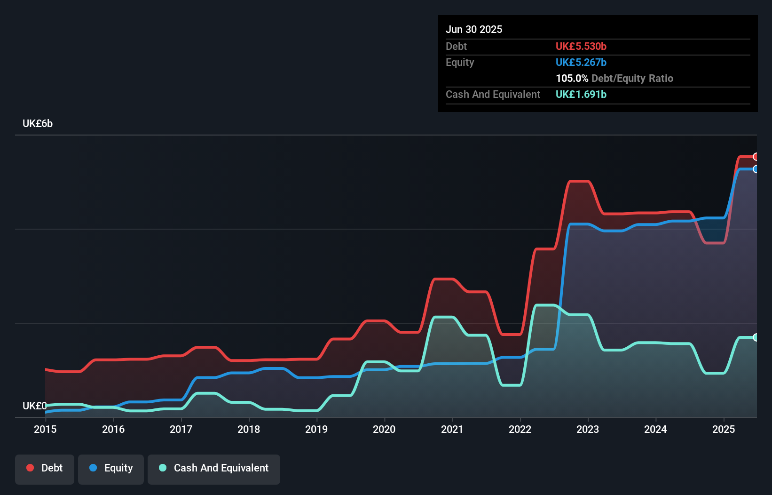Viewport: 772px width, 495px height.
Task: Expand details for the Debt/Equity Ratio row
Action: pos(614,78)
